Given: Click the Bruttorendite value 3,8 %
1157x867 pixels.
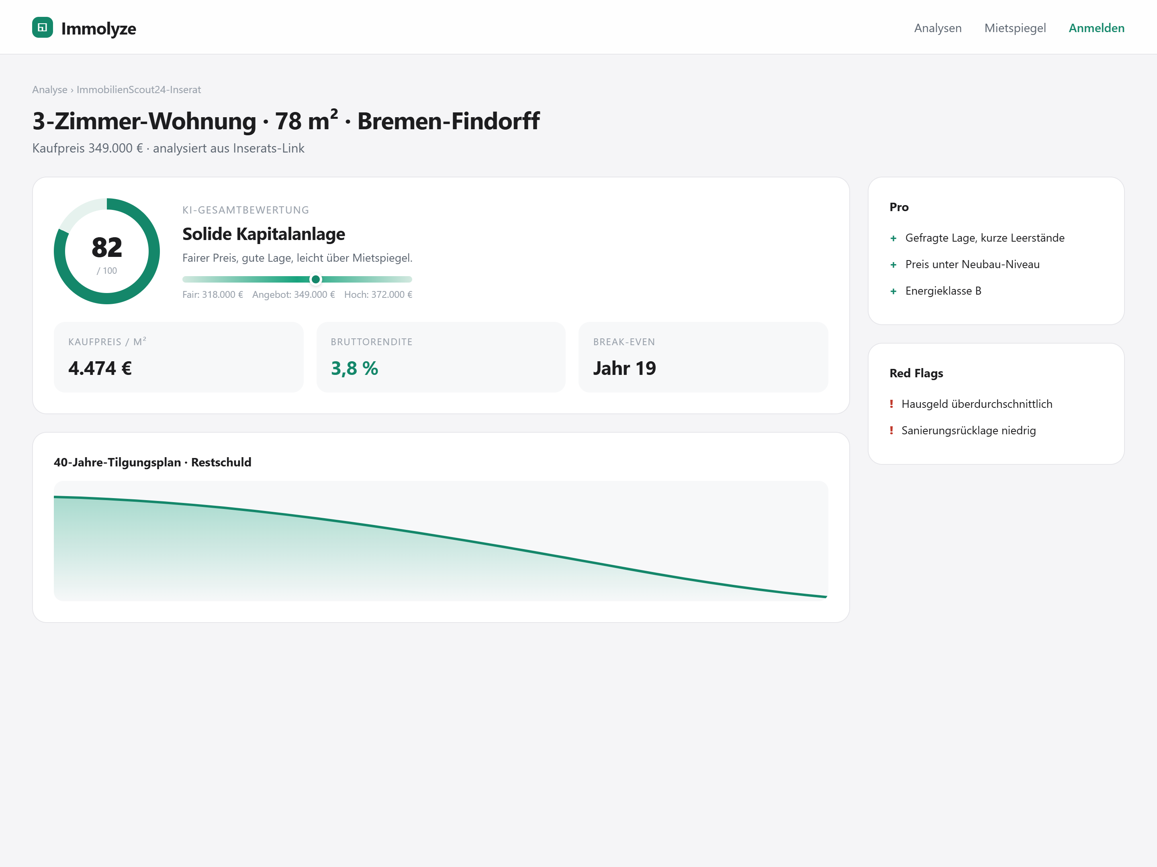Looking at the screenshot, I should [x=354, y=368].
